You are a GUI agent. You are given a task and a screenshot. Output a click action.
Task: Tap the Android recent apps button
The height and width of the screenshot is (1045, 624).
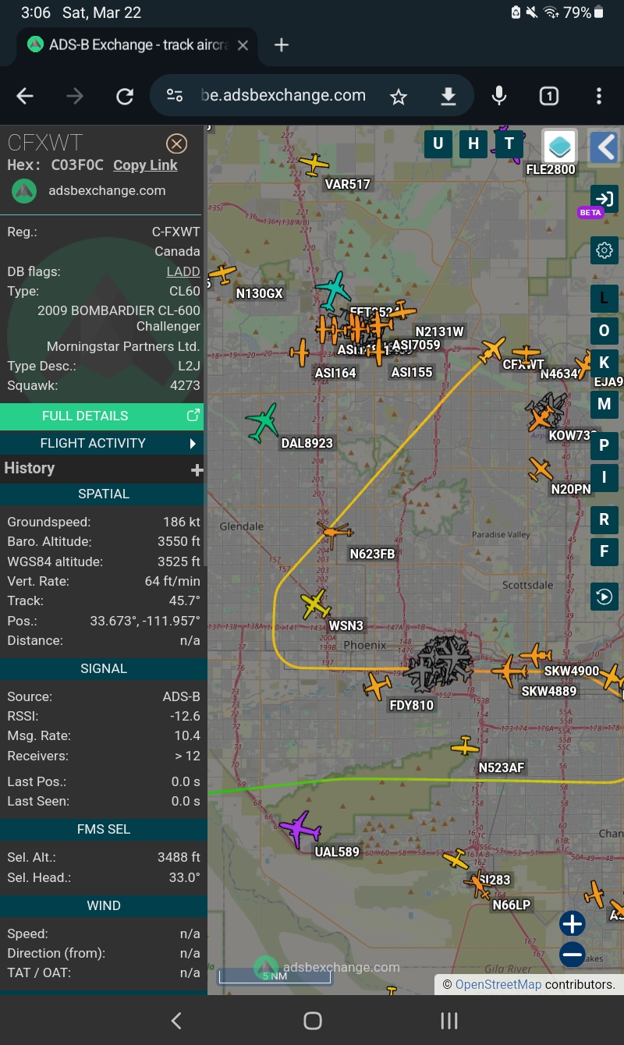[x=448, y=1021]
